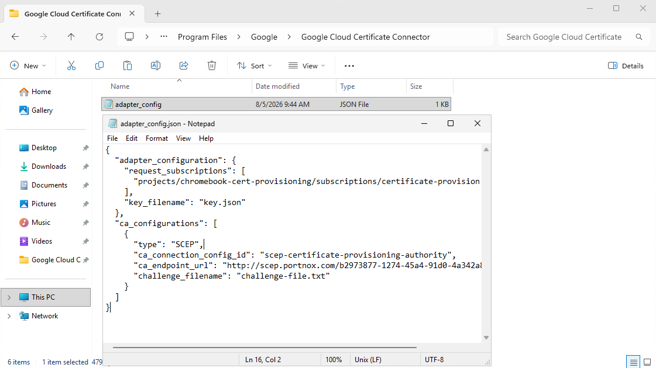Click the Rename icon in Explorer toolbar
This screenshot has height=368, width=656.
point(155,65)
